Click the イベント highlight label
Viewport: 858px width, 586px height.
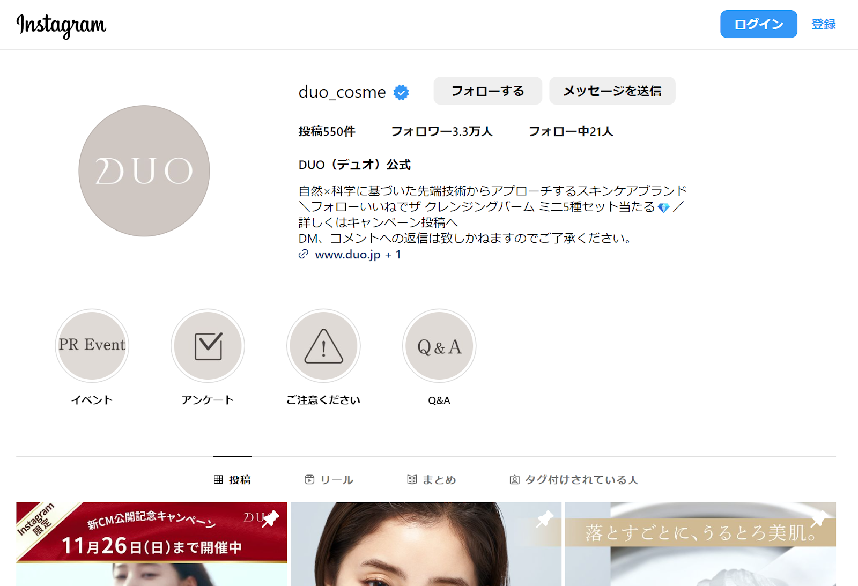click(x=92, y=400)
